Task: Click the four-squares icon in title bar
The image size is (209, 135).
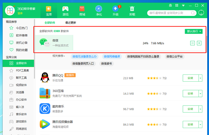Action: tap(177, 5)
